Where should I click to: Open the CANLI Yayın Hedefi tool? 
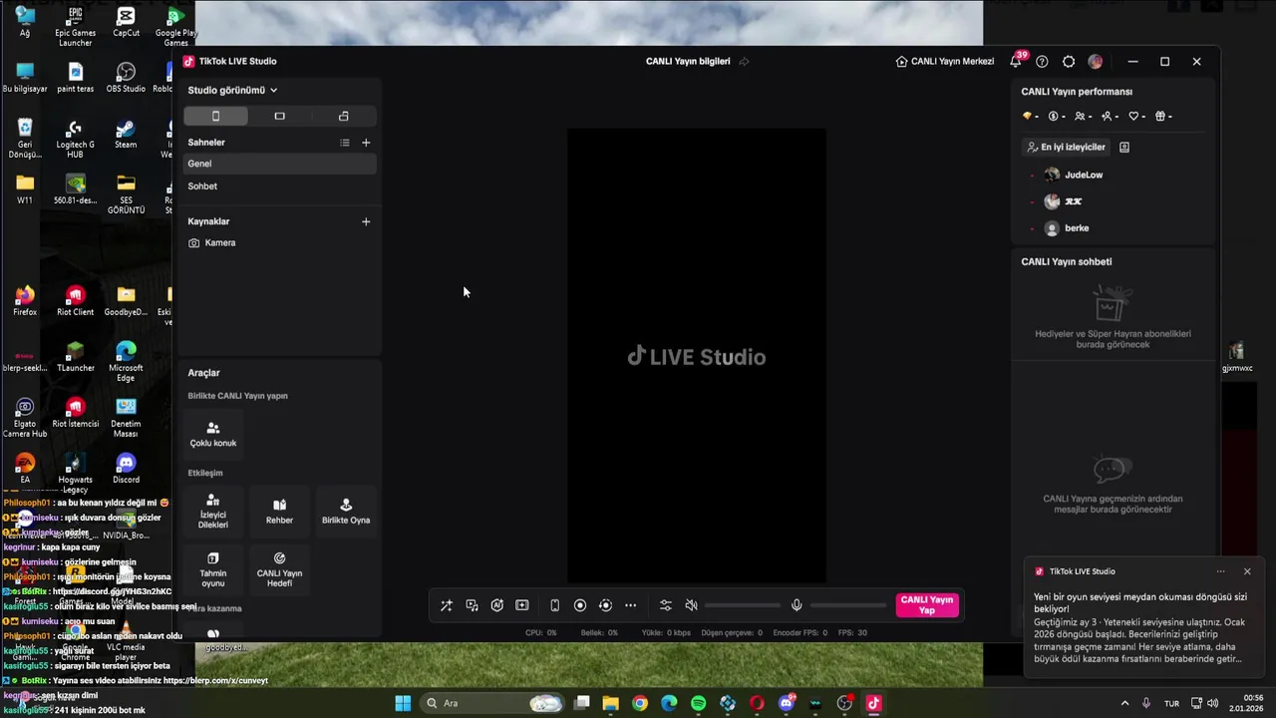(279, 569)
